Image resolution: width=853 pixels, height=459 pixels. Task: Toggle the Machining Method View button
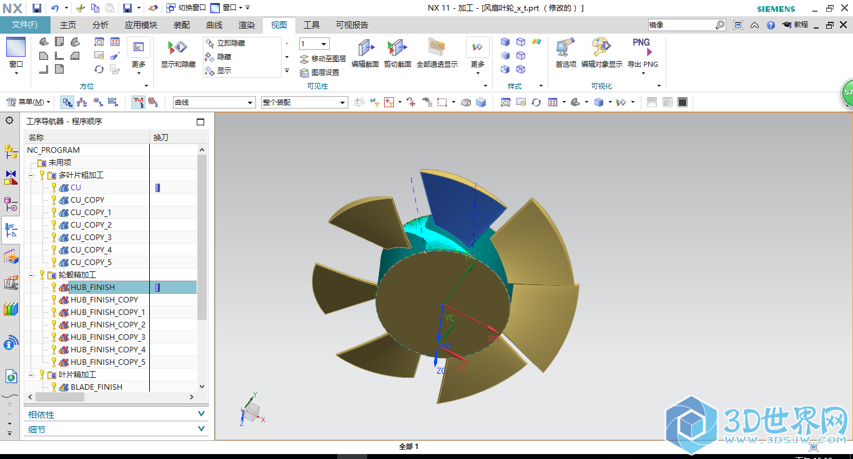click(x=113, y=102)
